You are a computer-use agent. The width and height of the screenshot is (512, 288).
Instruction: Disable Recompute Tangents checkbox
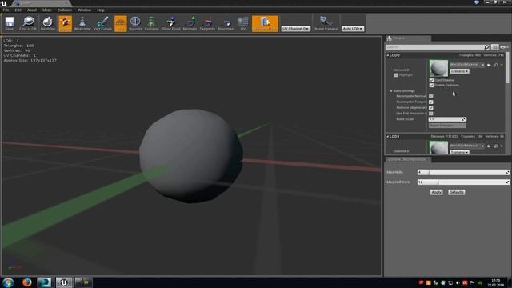[x=431, y=102]
